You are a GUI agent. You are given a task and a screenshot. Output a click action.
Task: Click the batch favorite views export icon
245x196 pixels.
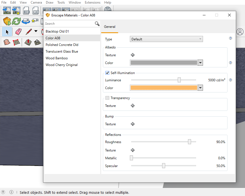[16, 11]
